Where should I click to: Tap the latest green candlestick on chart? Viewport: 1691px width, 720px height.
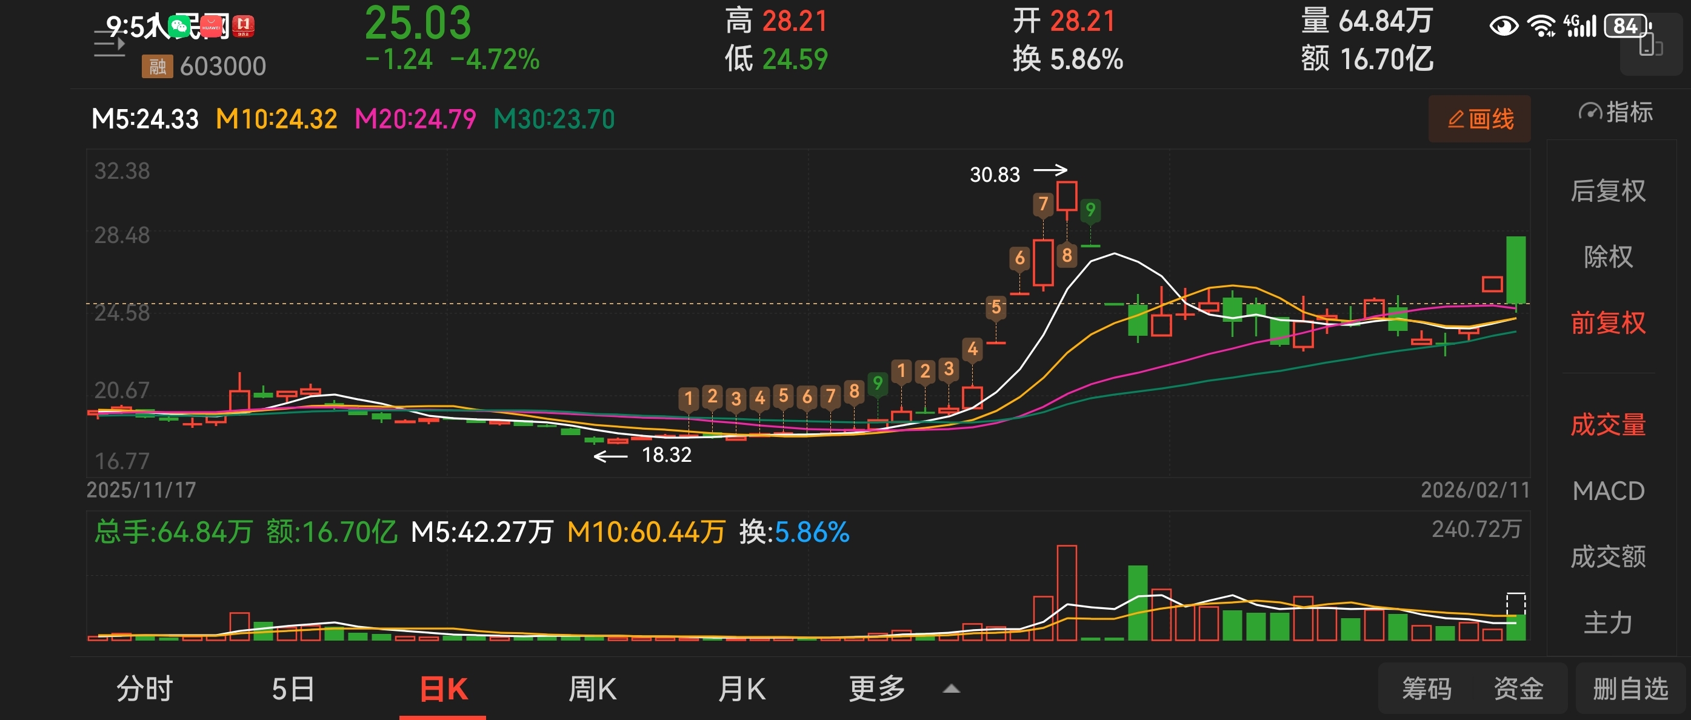[x=1515, y=269]
